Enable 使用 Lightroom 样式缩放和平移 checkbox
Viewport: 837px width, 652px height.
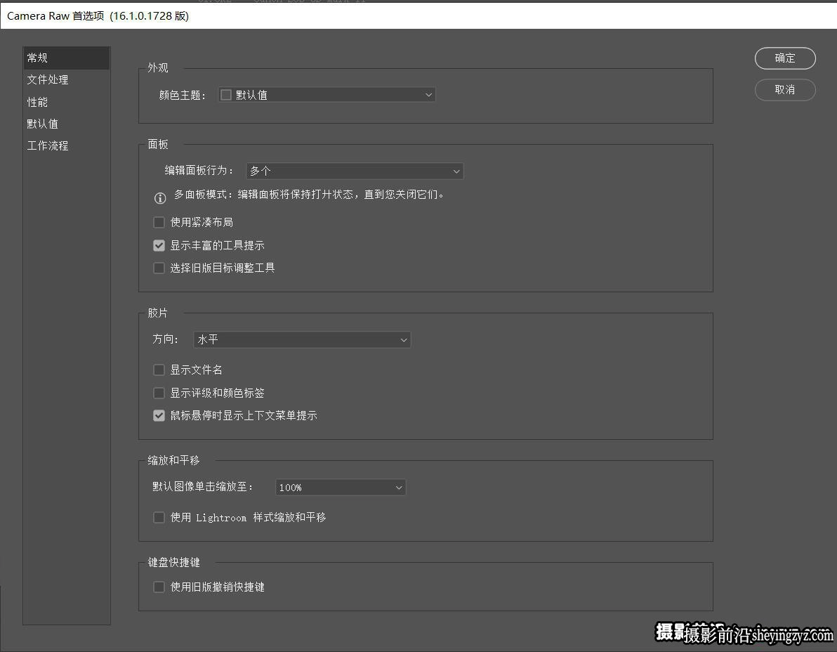159,517
